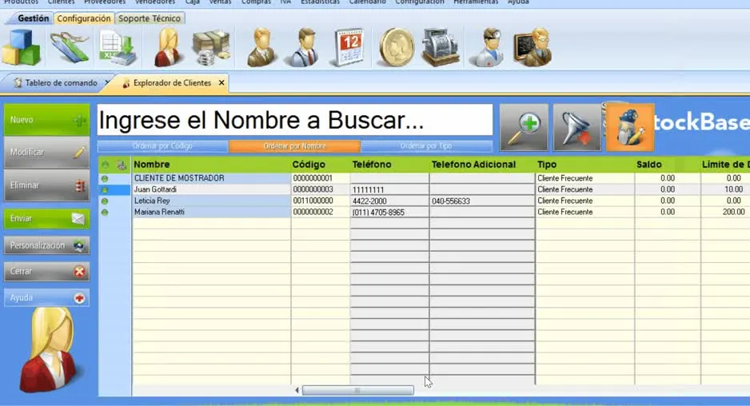
Task: Click the gold coin toolbar icon
Action: click(396, 47)
